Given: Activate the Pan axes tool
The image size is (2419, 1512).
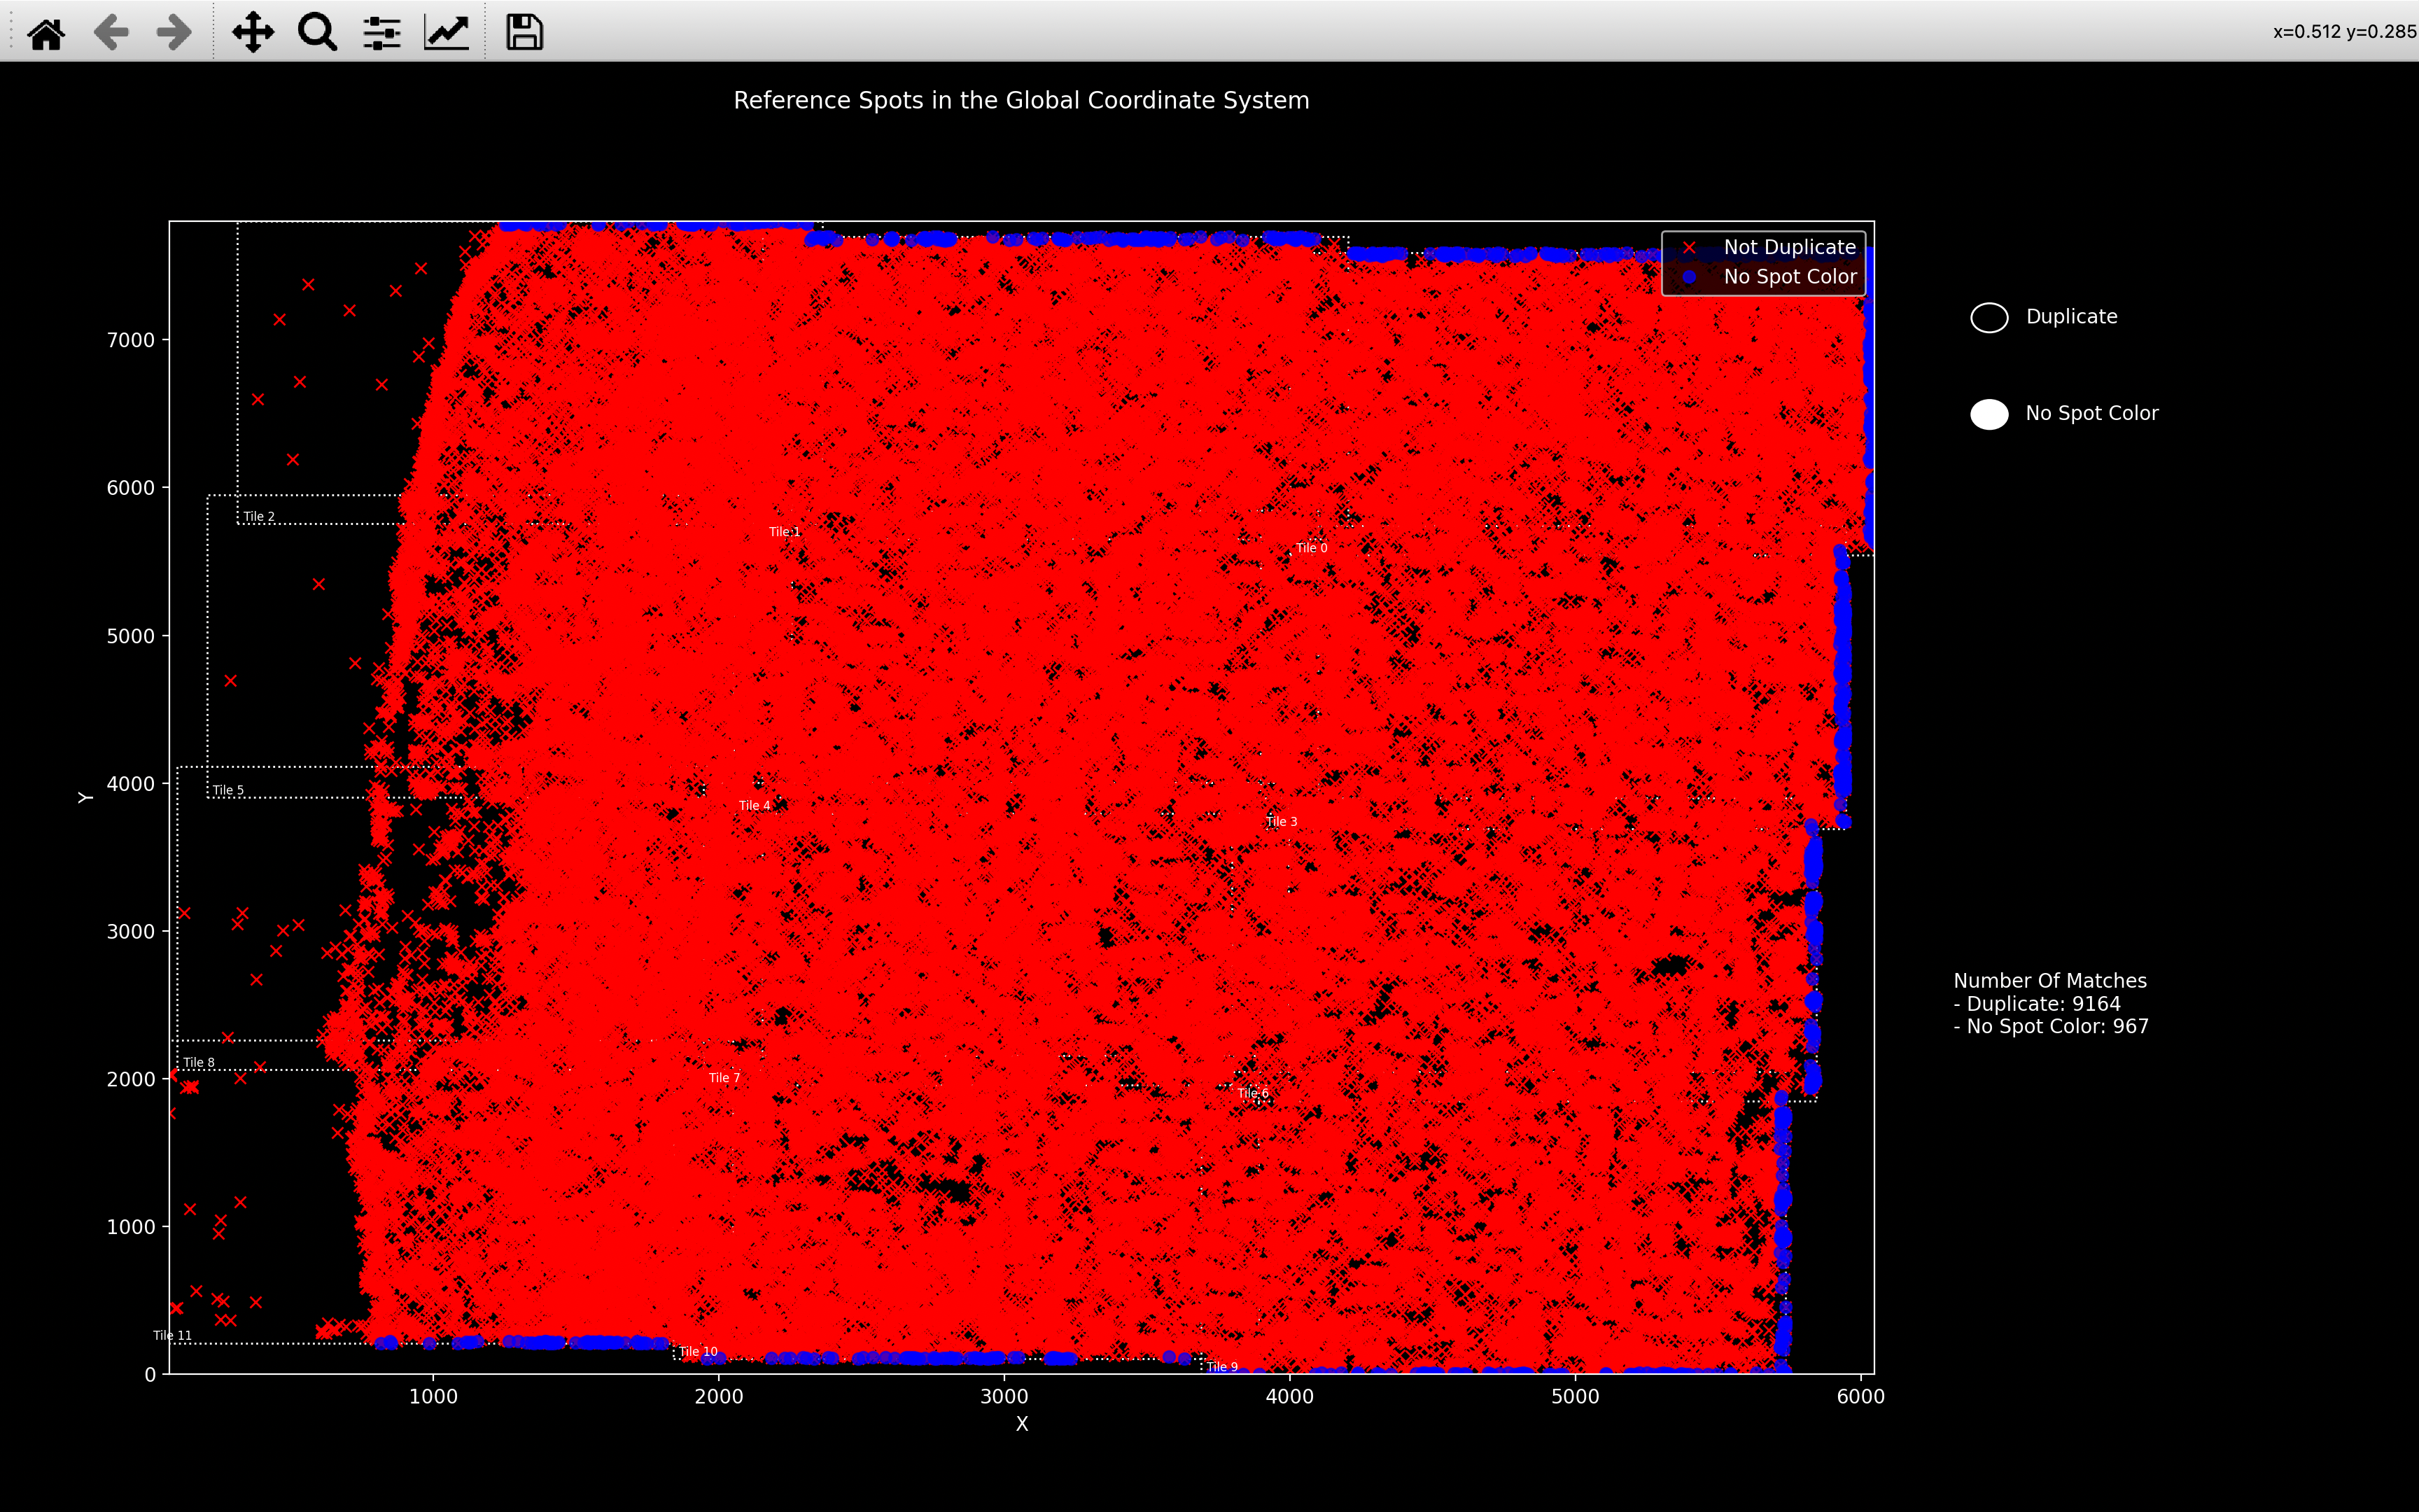Looking at the screenshot, I should (x=253, y=32).
